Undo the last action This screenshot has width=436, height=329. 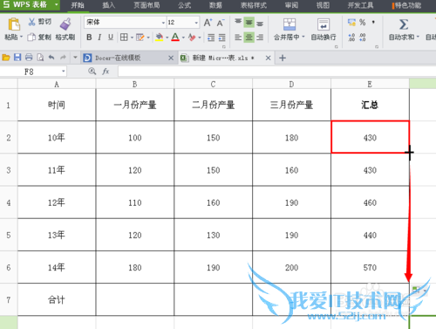tap(51, 58)
